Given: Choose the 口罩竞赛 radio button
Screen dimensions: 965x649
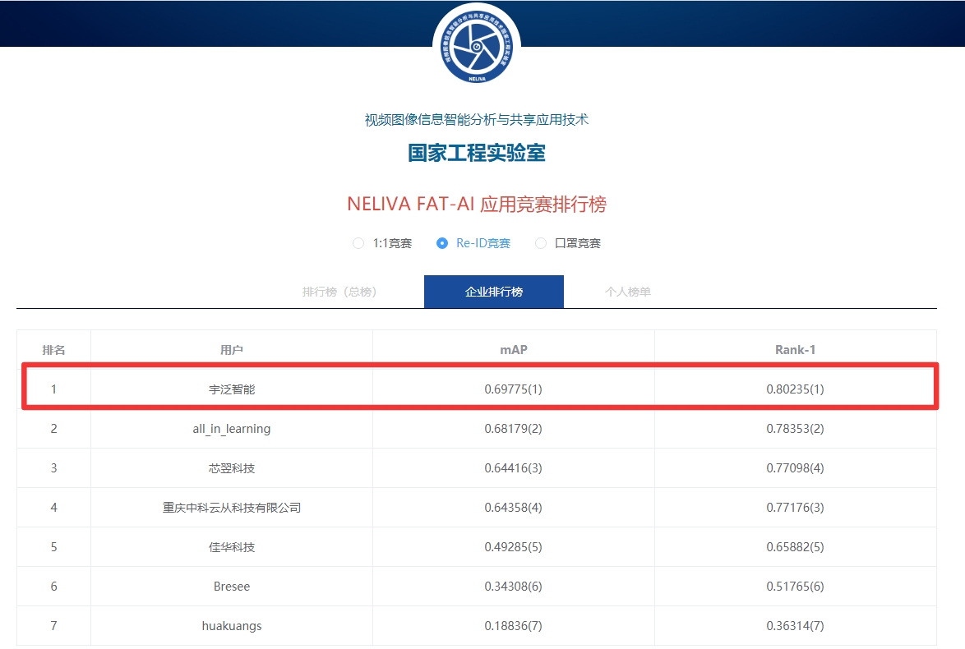Looking at the screenshot, I should click(x=541, y=243).
